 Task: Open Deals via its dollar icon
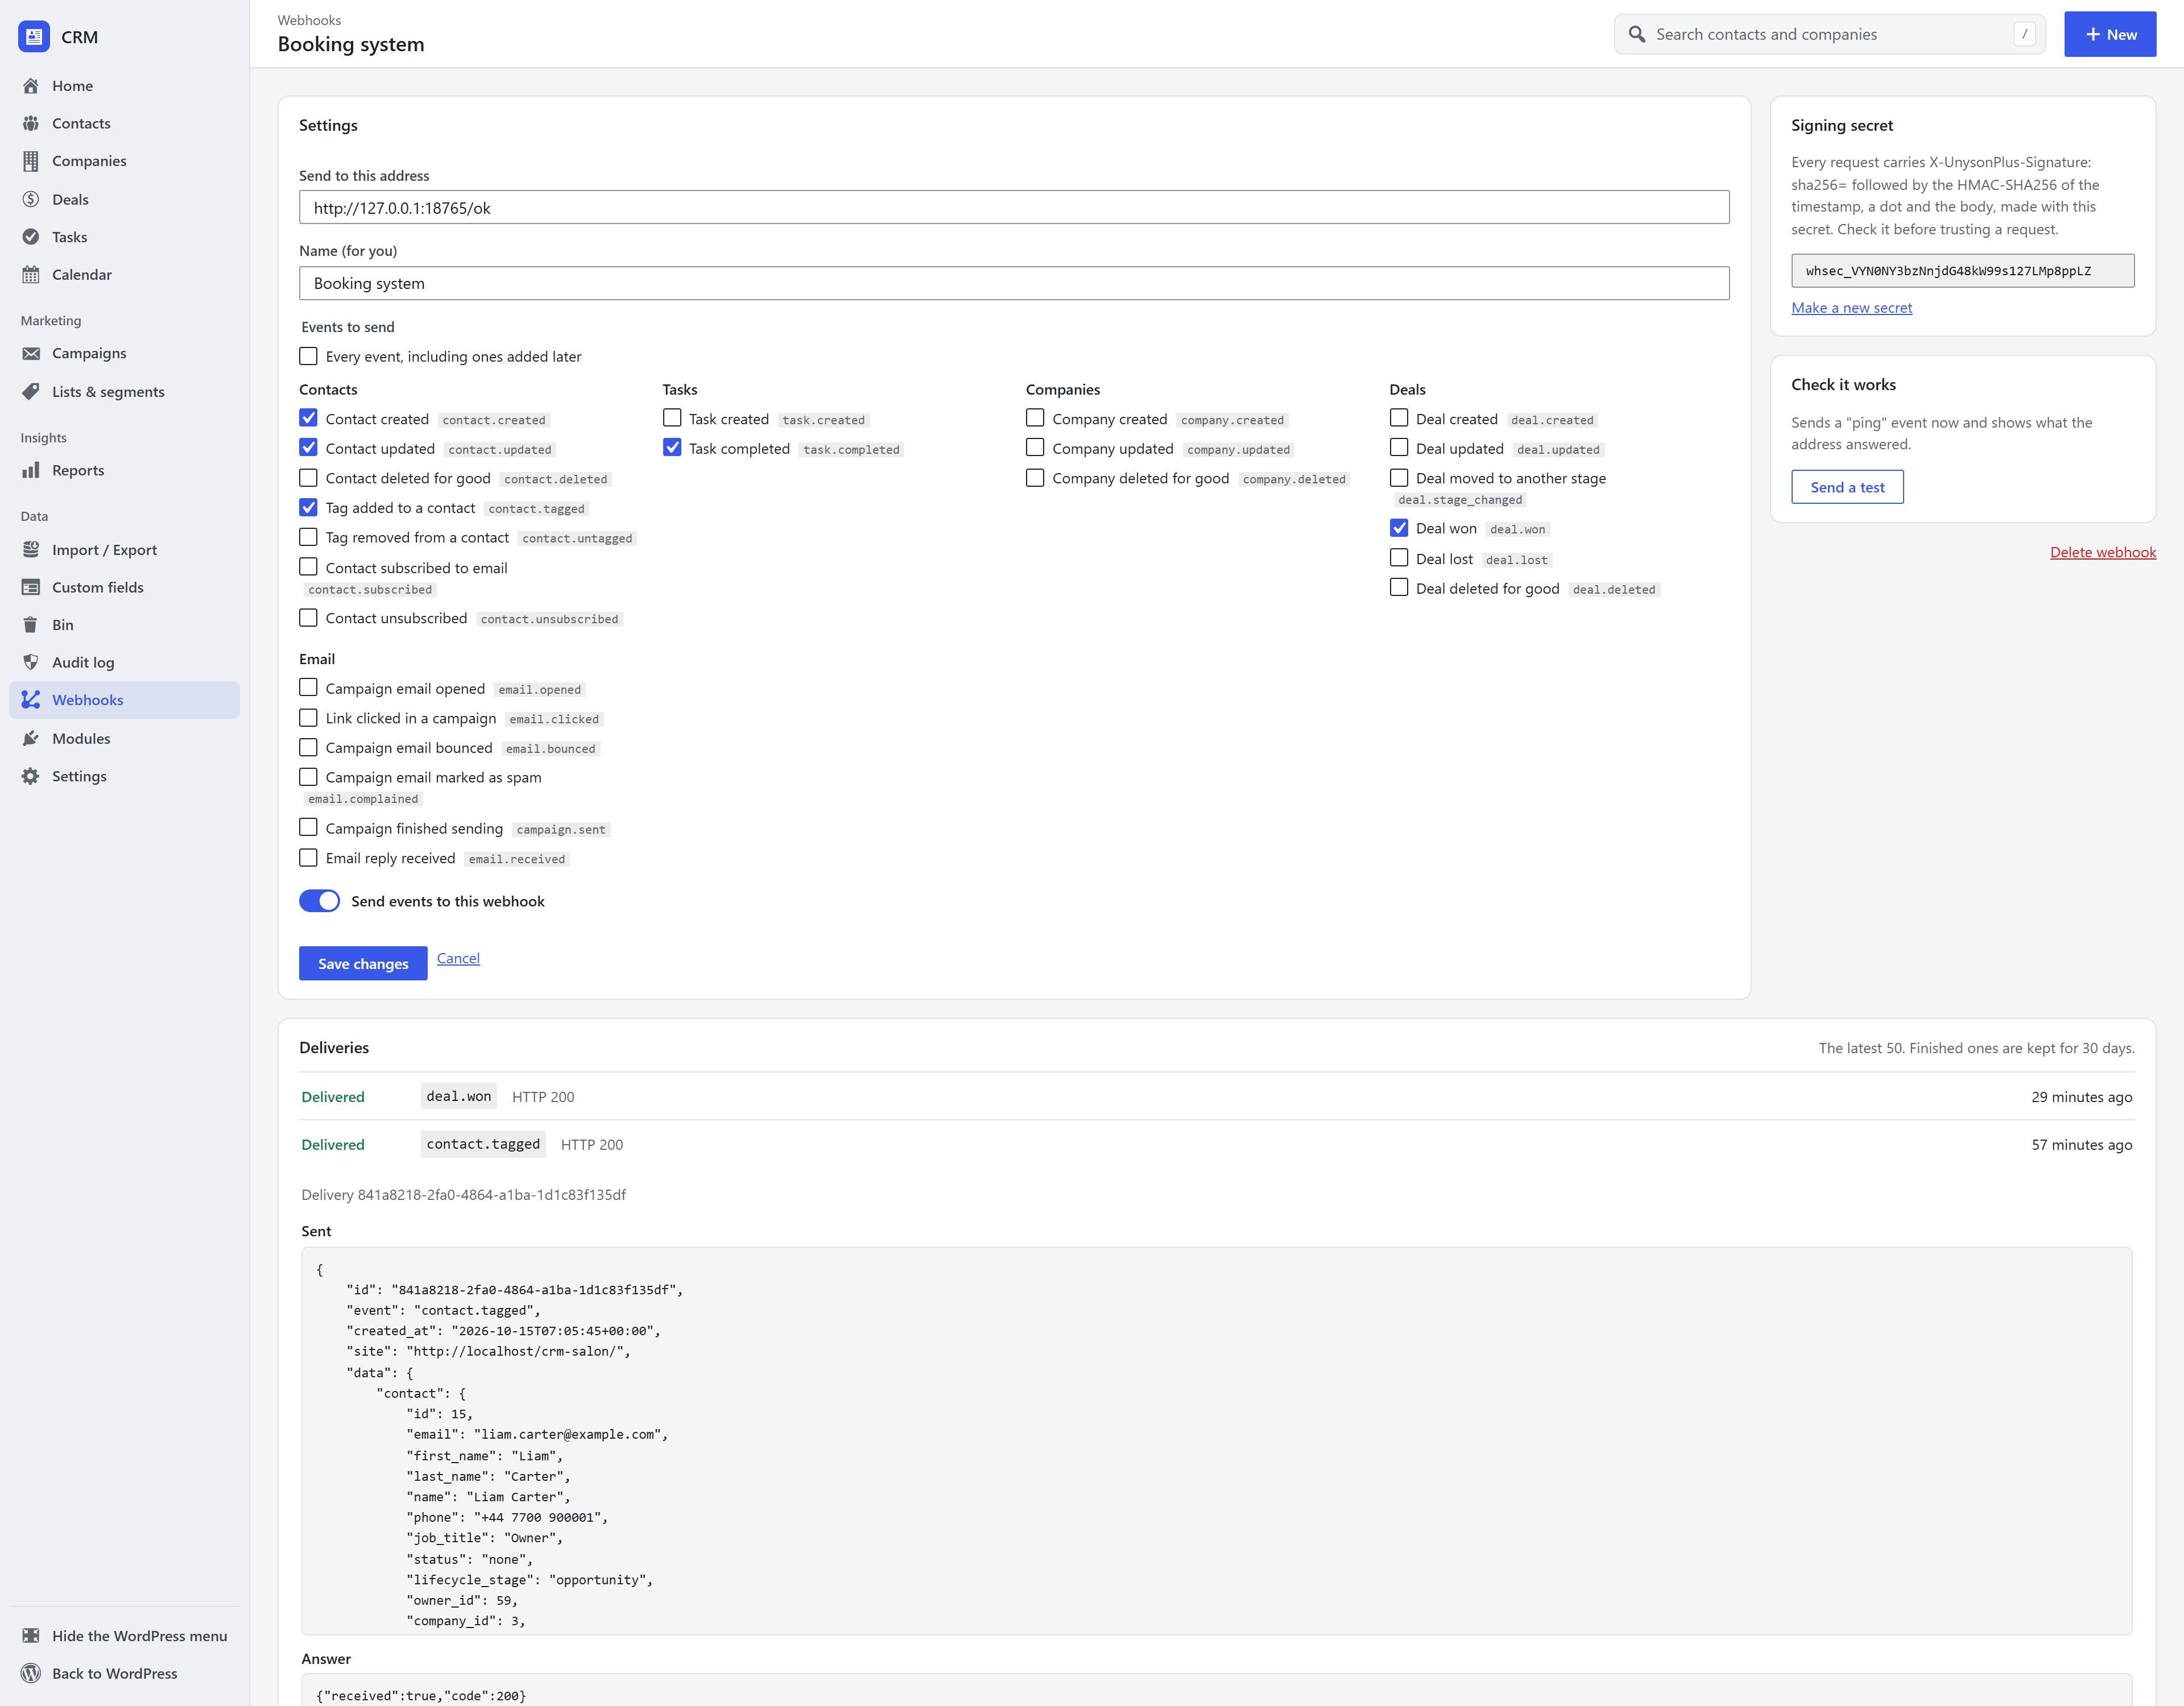click(31, 199)
